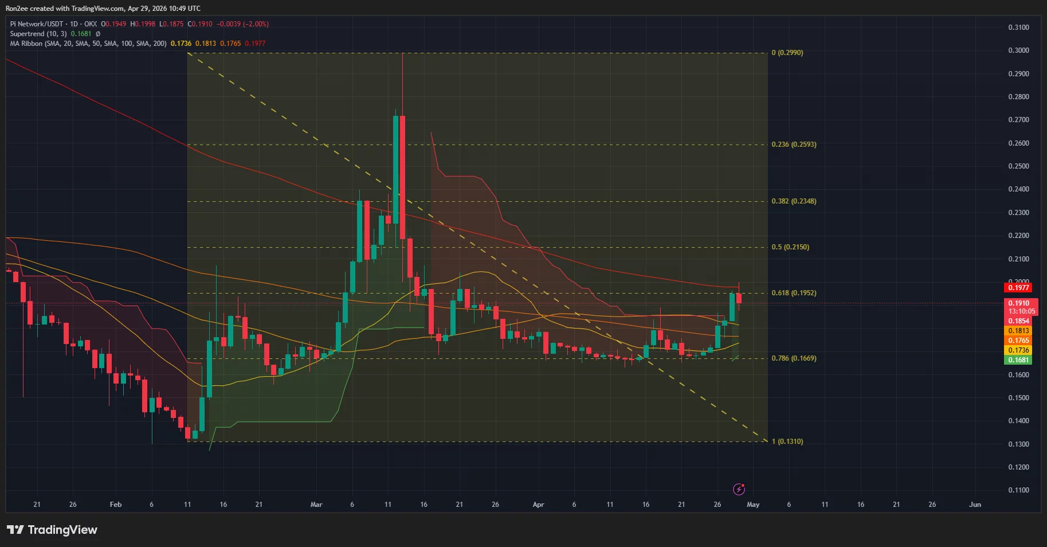The image size is (1047, 547).
Task: Click the TradingView logo in bottom-left corner
Action: pyautogui.click(x=52, y=530)
